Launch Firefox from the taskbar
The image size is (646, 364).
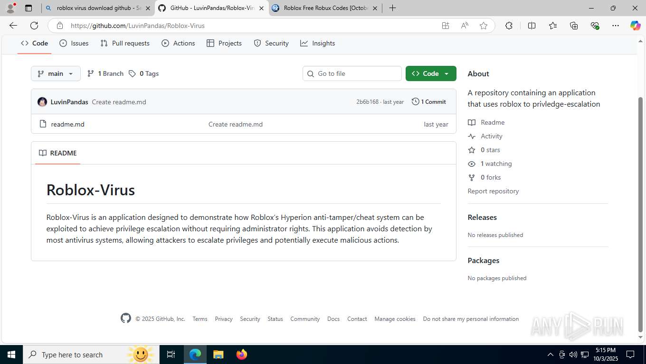(242, 355)
